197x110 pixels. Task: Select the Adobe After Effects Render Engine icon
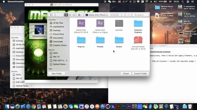[100, 23]
